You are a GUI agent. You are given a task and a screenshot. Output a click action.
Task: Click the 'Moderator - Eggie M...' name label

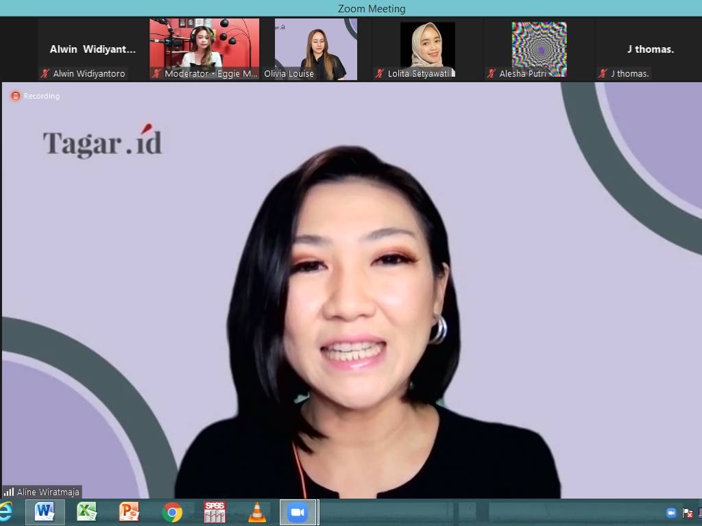(211, 73)
